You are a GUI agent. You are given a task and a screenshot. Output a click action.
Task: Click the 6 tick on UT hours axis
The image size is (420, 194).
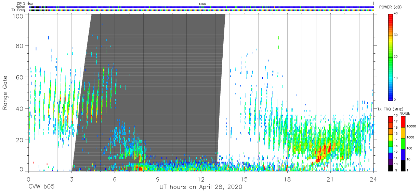pos(115,179)
